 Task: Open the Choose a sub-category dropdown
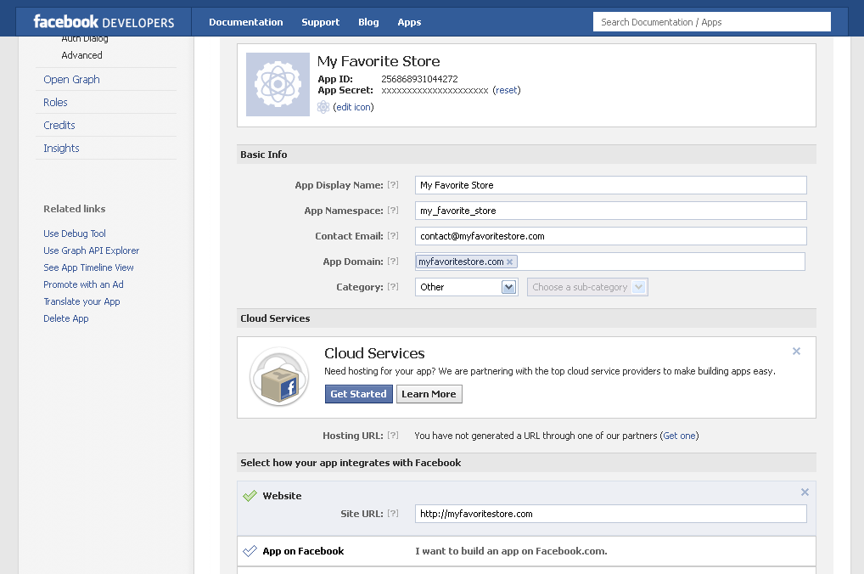tap(587, 287)
